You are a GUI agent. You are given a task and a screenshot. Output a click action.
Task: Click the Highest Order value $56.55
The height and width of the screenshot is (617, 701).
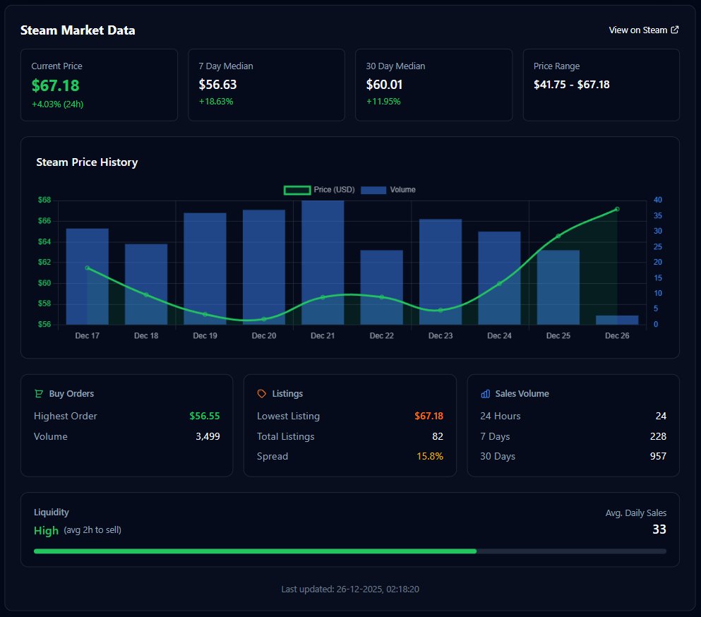[205, 416]
